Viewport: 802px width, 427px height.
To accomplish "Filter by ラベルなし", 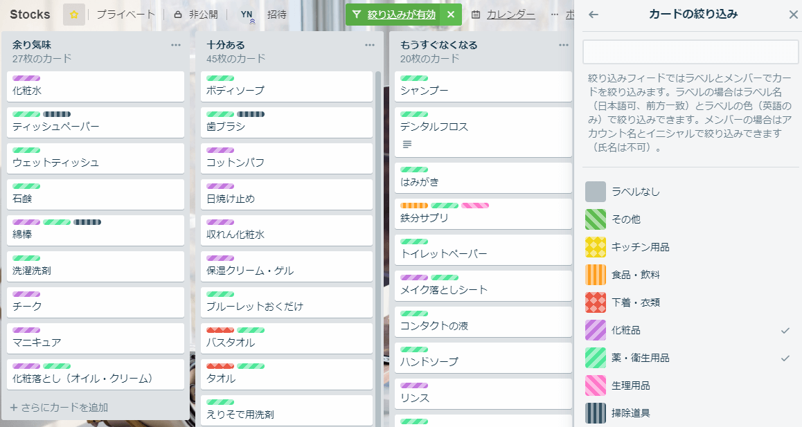I will (690, 192).
